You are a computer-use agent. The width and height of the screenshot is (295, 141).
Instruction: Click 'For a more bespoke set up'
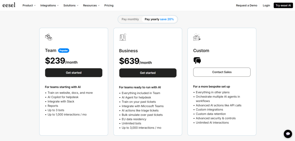[212, 87]
